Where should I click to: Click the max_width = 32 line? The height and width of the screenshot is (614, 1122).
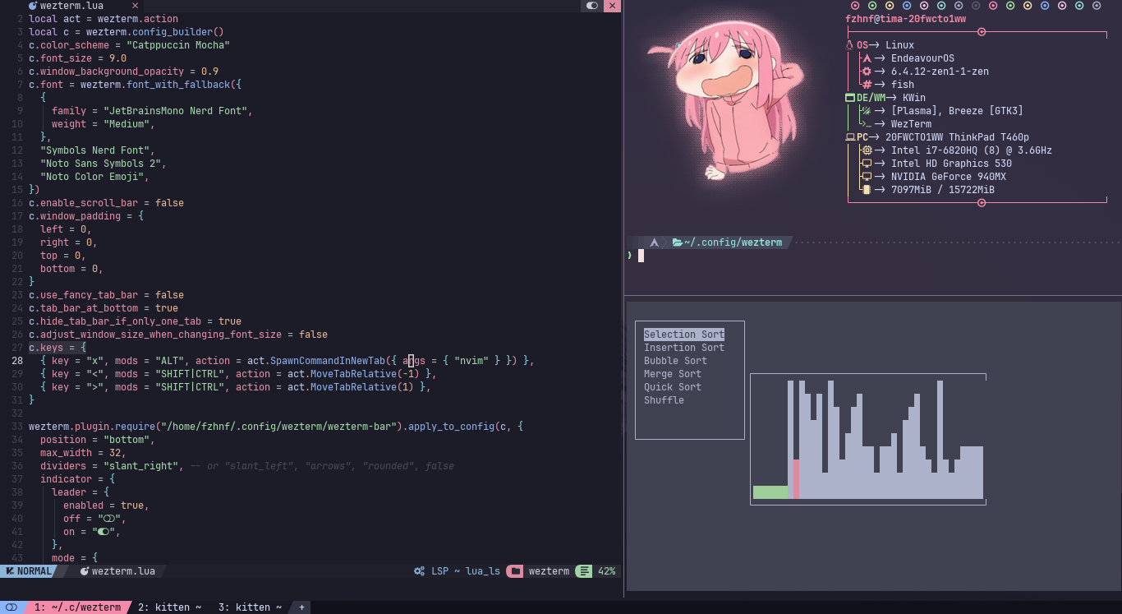[83, 453]
